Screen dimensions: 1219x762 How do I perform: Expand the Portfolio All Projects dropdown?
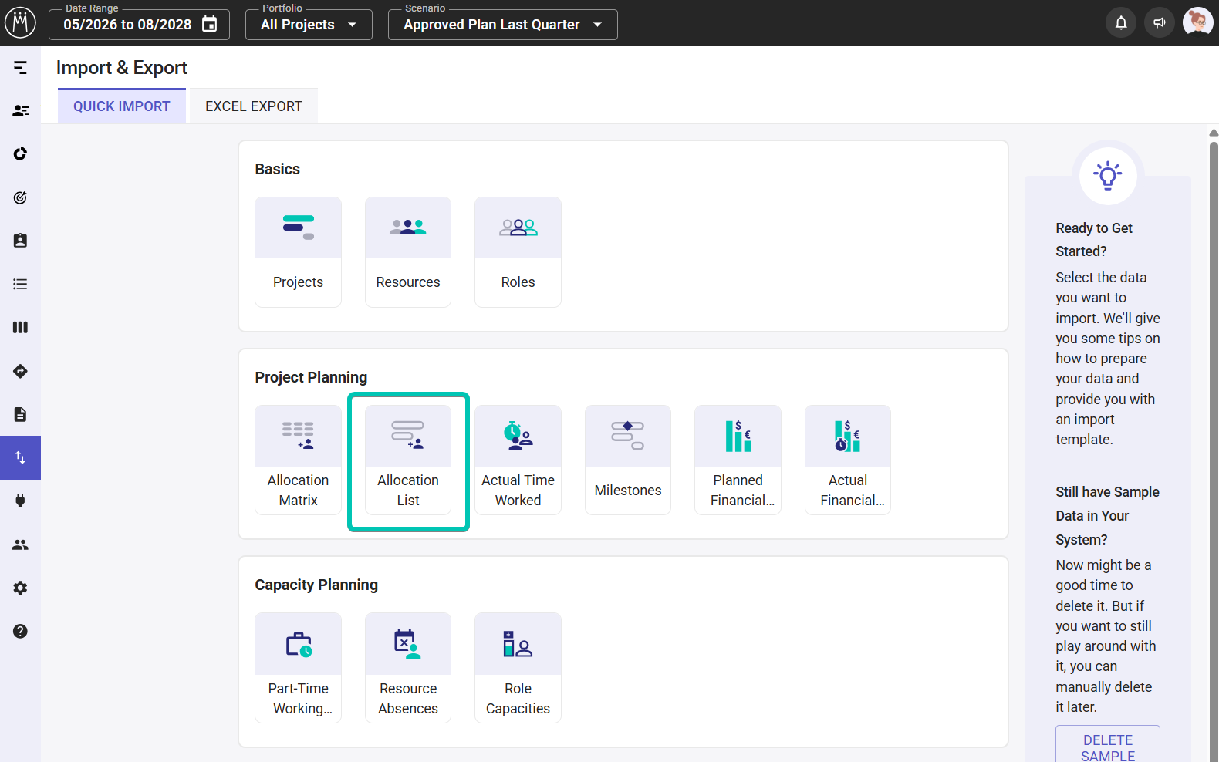point(309,25)
